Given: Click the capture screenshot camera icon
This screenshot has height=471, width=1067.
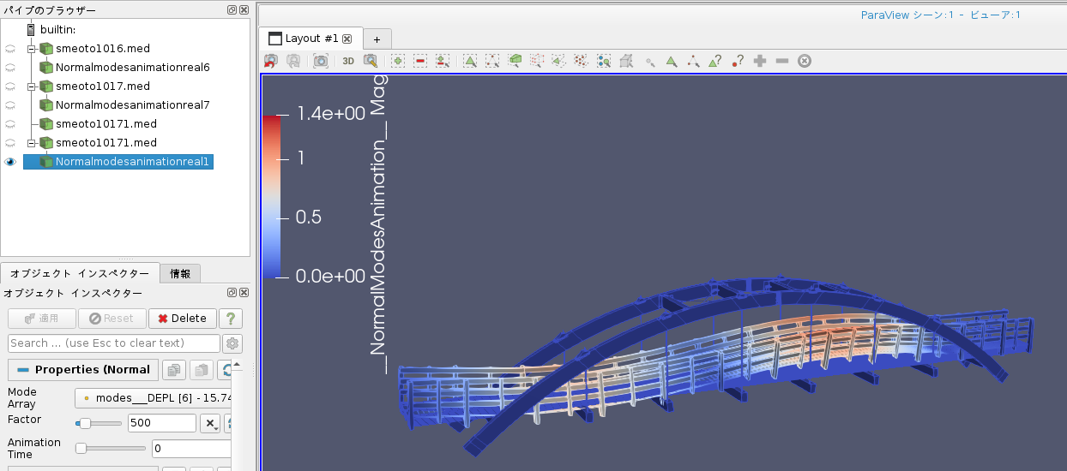Looking at the screenshot, I should tap(320, 61).
